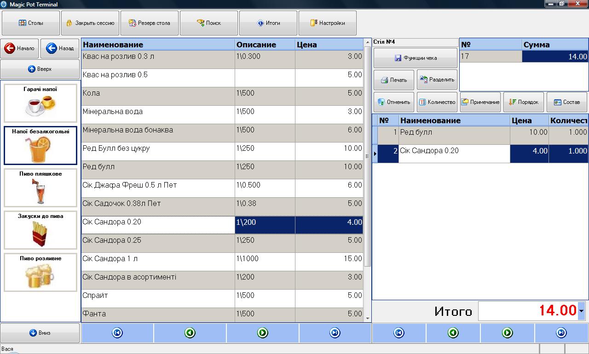Click Вниз to scroll categories down
The height and width of the screenshot is (354, 589).
point(40,333)
